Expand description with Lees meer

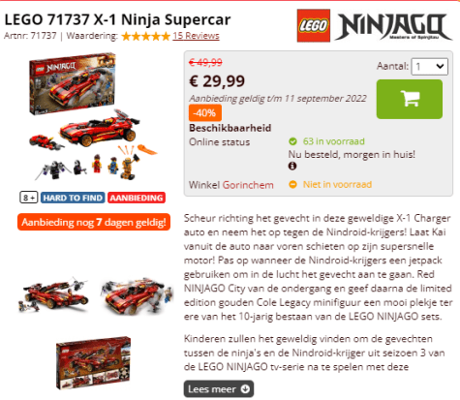pyautogui.click(x=219, y=389)
